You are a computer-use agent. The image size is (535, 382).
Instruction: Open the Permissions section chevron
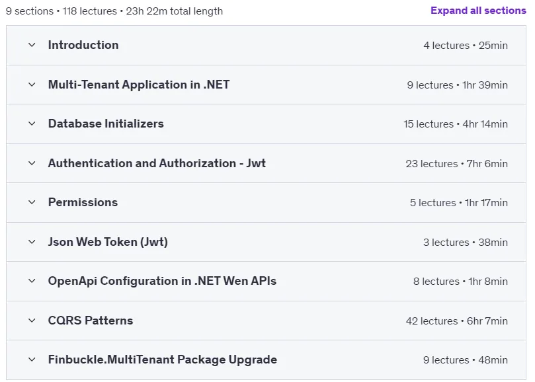click(x=32, y=203)
